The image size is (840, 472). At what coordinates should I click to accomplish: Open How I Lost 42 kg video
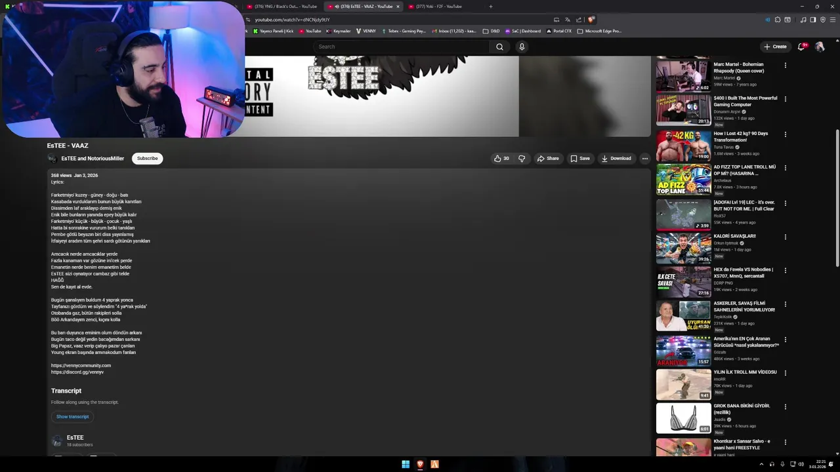coord(683,146)
